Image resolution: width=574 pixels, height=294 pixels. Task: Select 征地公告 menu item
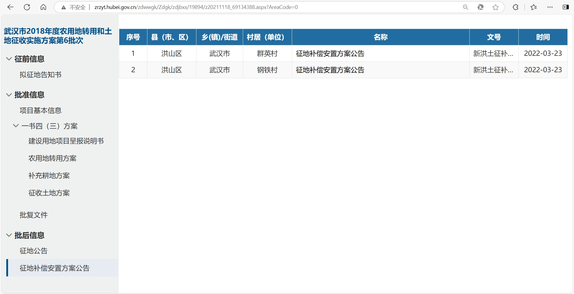coord(33,251)
